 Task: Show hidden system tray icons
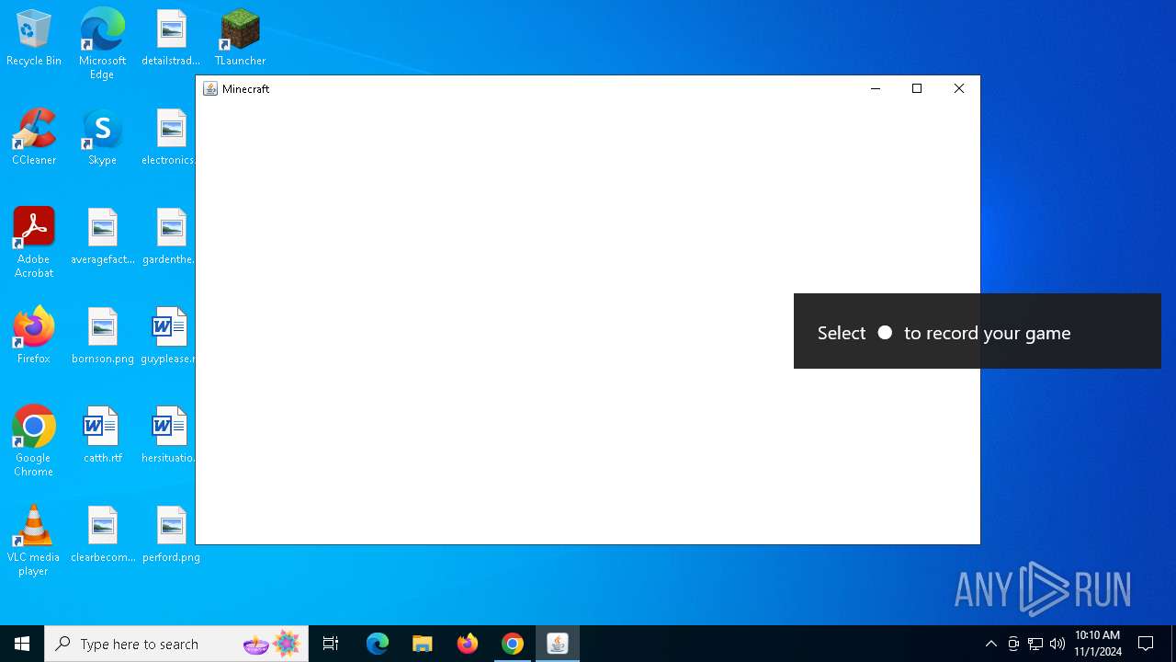(x=991, y=644)
